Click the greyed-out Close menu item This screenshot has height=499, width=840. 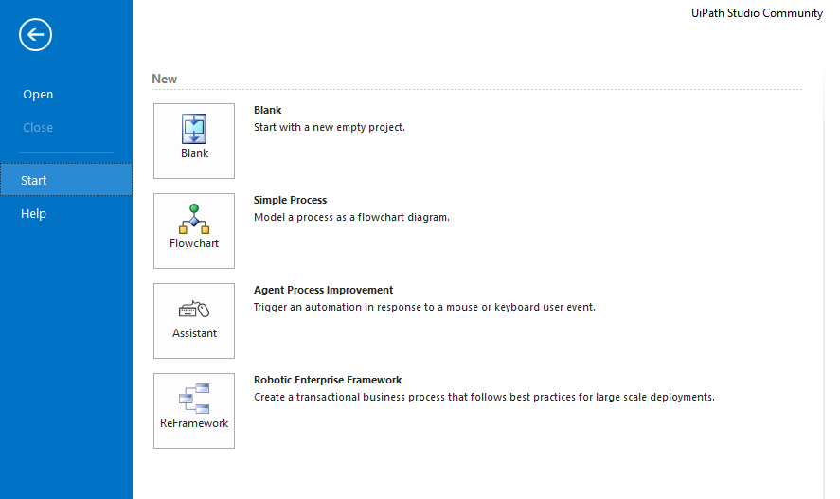tap(38, 128)
